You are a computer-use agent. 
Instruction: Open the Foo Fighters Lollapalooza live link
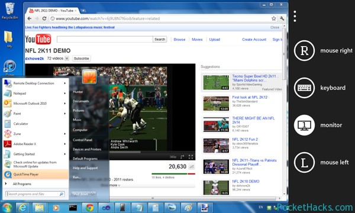pos(70,27)
